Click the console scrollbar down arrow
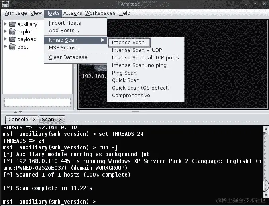Viewport: 269px width, 206px height. click(x=266, y=195)
